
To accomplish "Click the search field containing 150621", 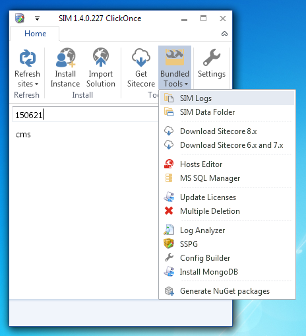I will (x=85, y=115).
